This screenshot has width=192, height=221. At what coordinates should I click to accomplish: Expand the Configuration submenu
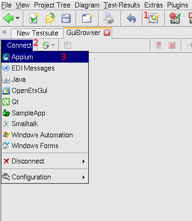click(x=45, y=177)
